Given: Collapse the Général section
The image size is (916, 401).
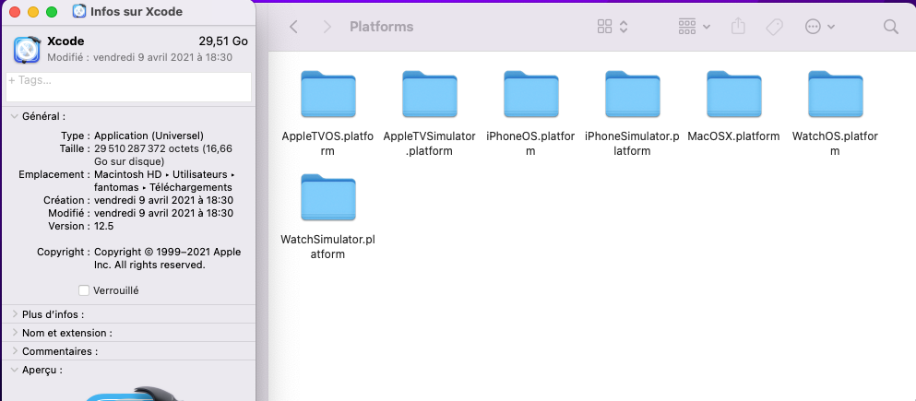Looking at the screenshot, I should coord(14,117).
